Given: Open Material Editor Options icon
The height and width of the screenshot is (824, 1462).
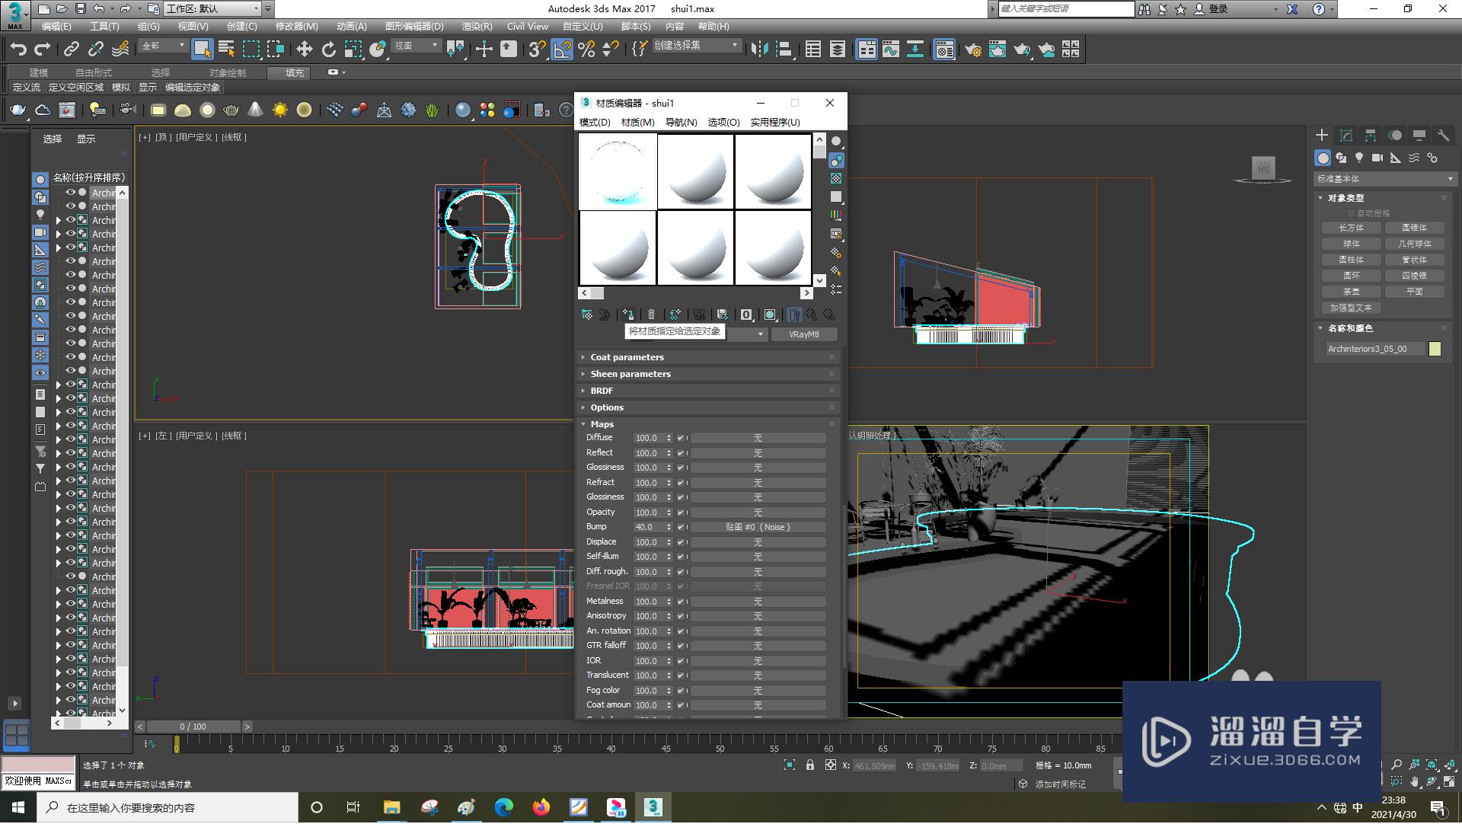Looking at the screenshot, I should (836, 253).
